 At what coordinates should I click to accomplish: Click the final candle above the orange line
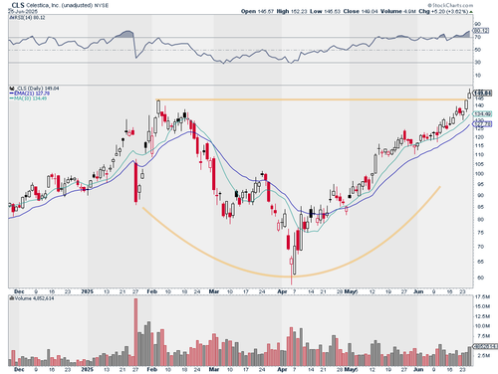469,94
